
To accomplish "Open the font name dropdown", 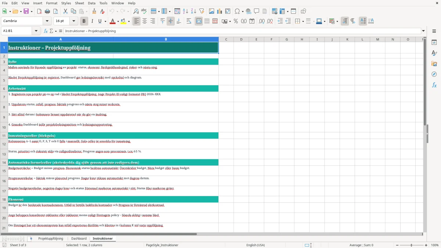I will [47, 21].
